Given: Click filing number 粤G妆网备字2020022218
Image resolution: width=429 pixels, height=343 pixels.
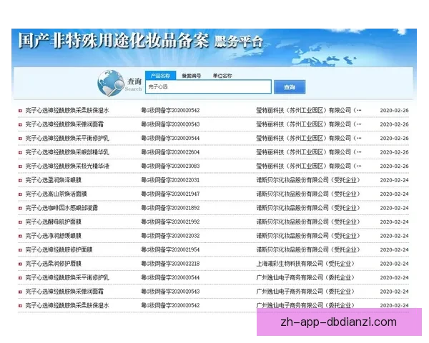Looking at the screenshot, I should pyautogui.click(x=170, y=264).
